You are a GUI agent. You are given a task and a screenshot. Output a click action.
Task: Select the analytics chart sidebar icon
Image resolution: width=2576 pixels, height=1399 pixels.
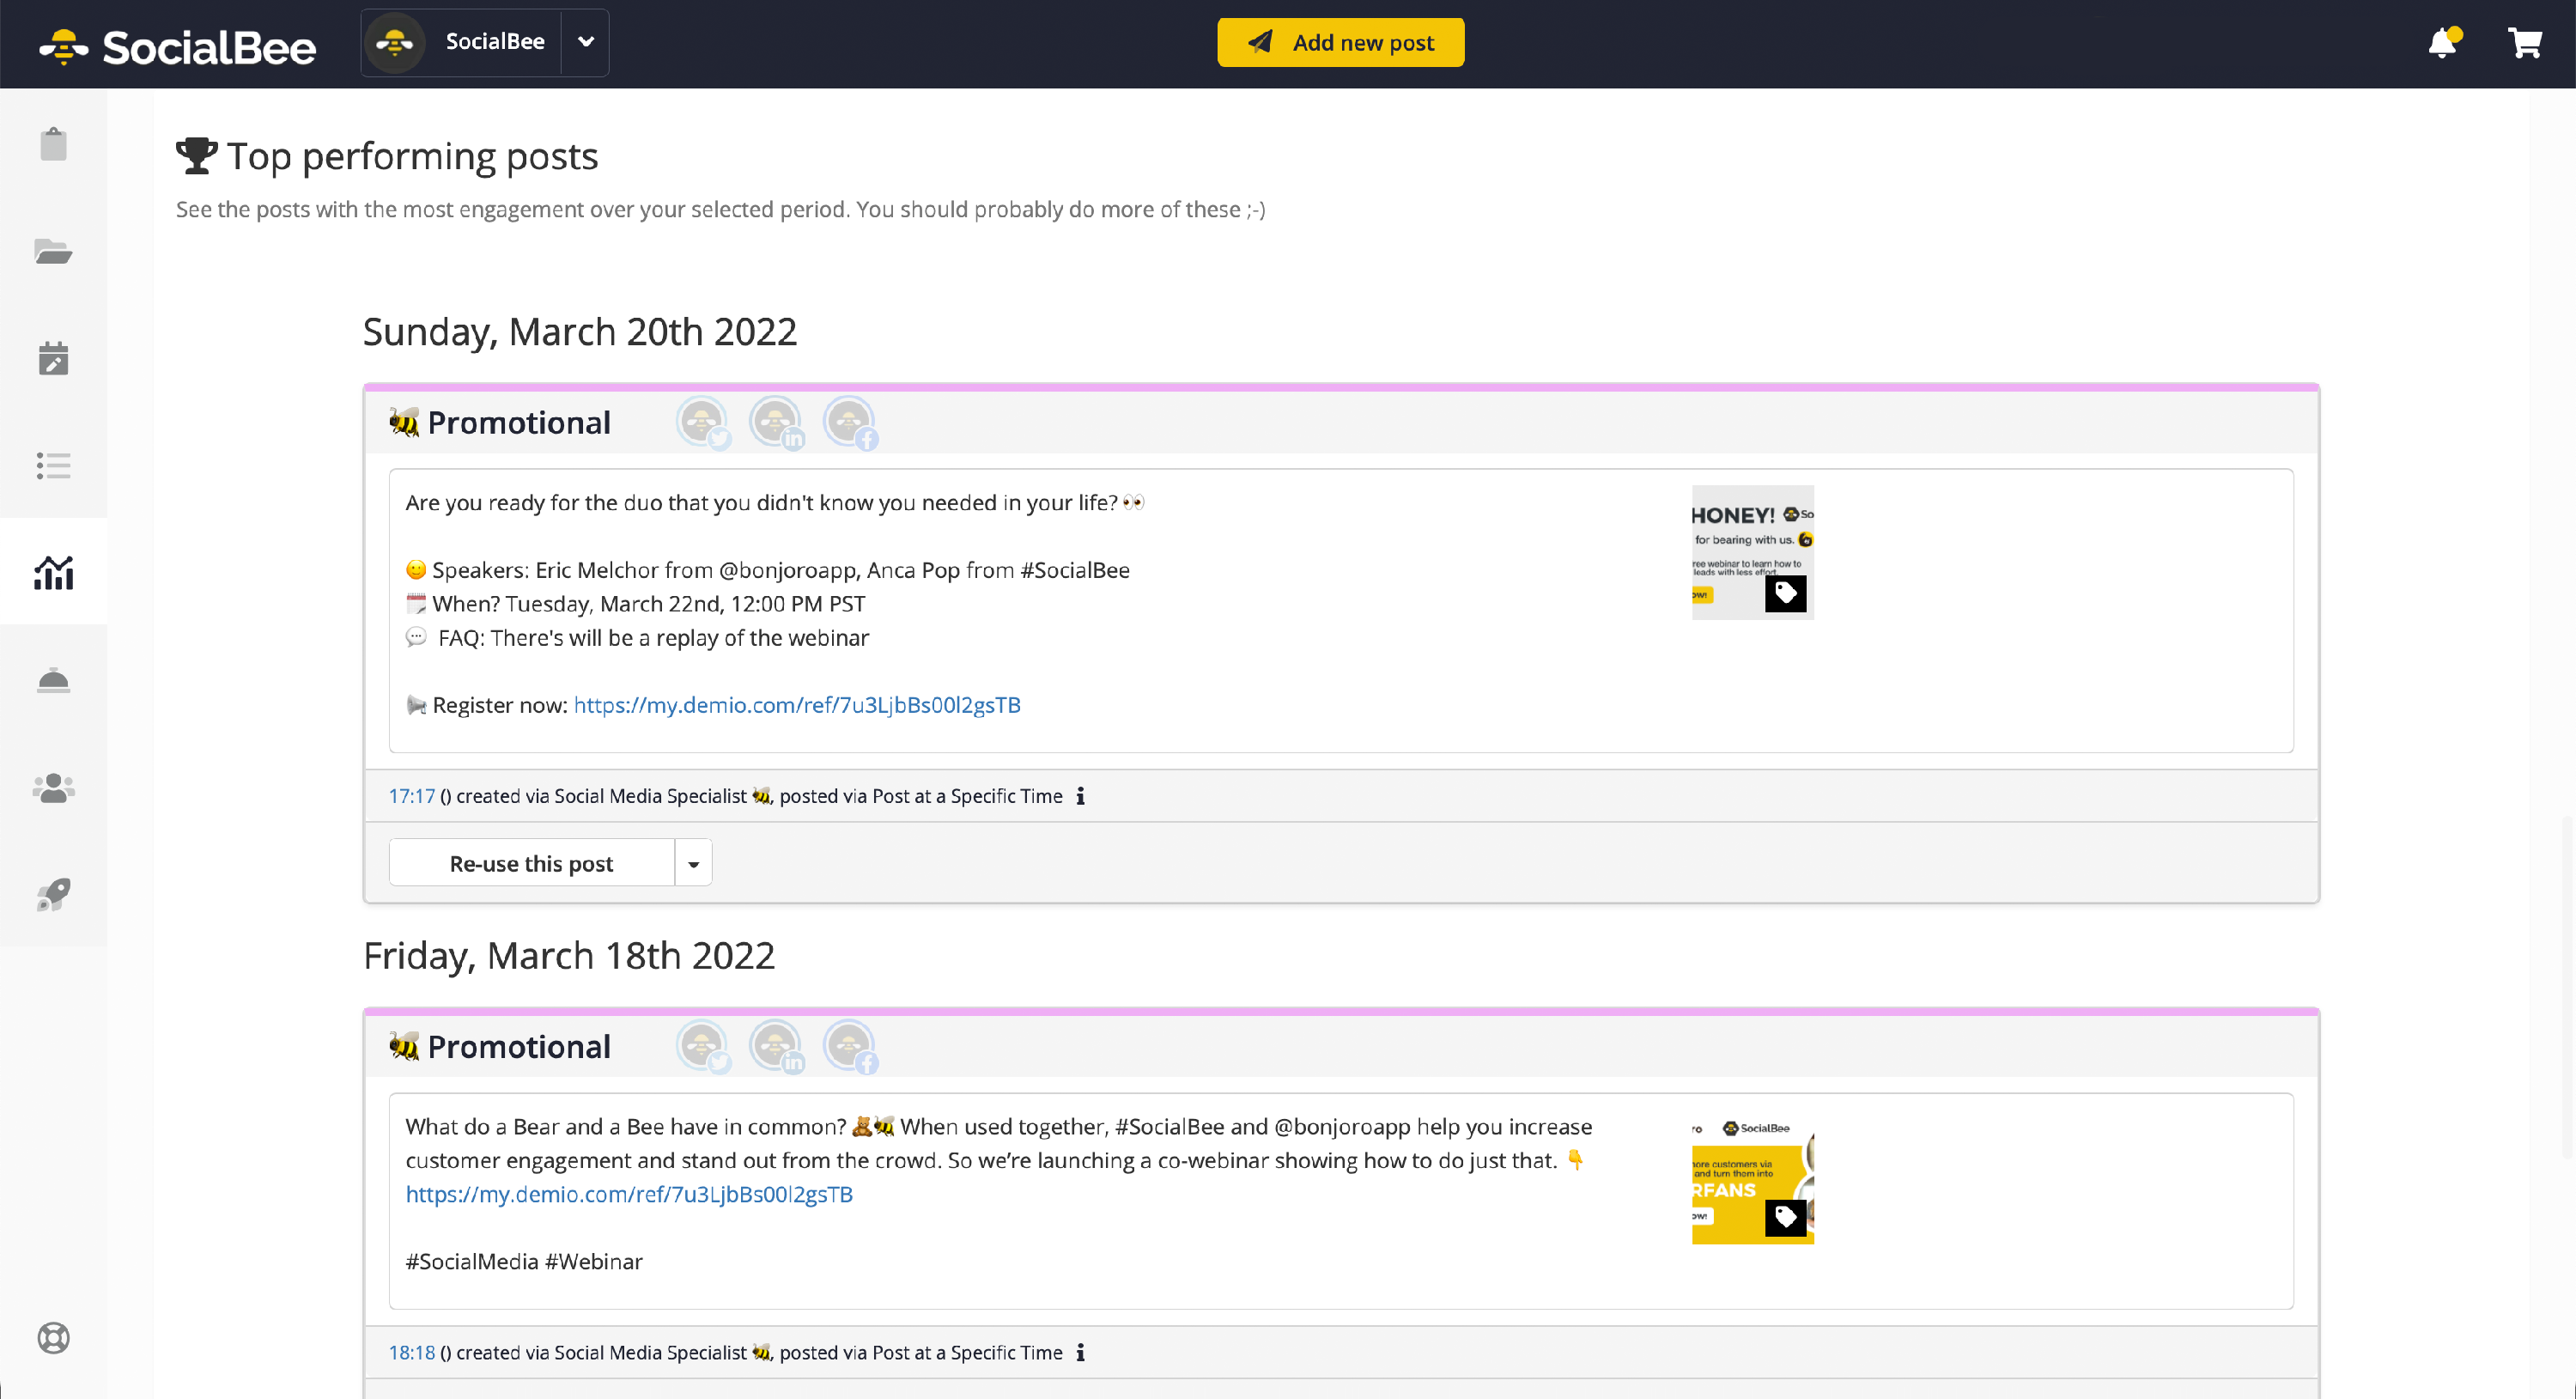54,572
